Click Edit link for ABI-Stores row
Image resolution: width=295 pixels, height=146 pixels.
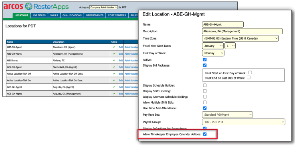point(121,61)
